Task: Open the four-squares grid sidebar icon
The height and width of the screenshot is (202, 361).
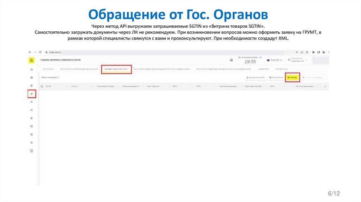Action: pos(31,126)
